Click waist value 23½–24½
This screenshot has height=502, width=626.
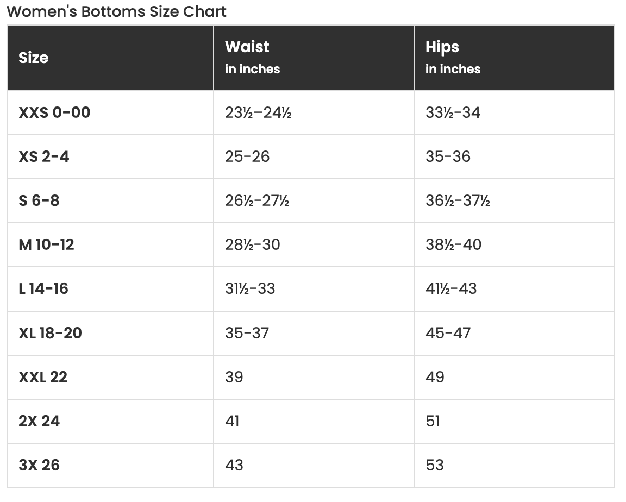coord(258,112)
